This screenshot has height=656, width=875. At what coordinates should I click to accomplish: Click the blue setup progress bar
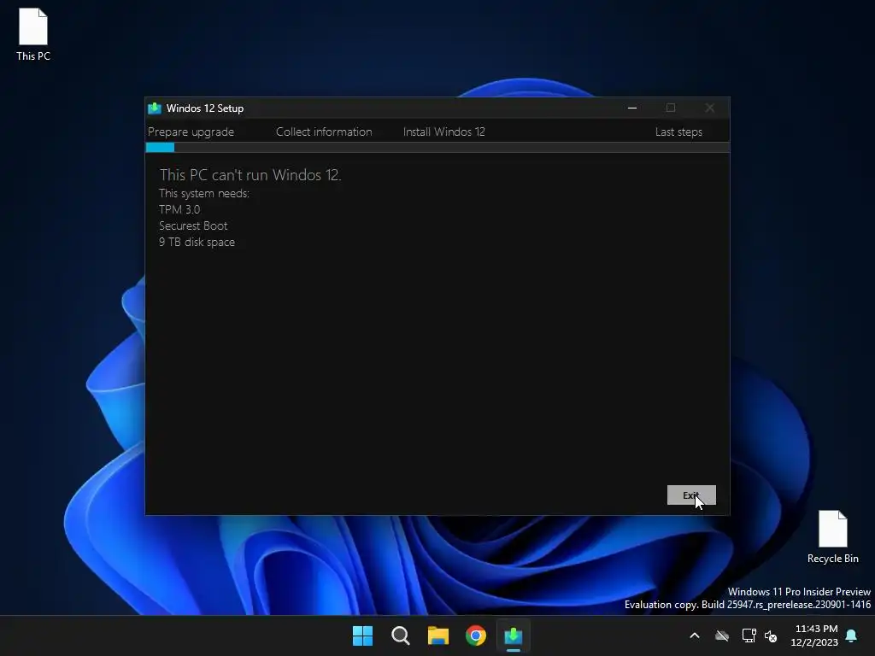[160, 147]
